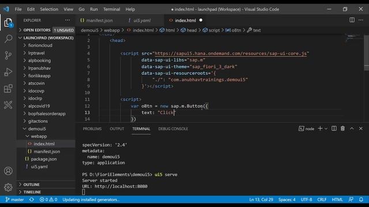This screenshot has height=207, width=369.
Task: Change line ending via CRLF status item
Action: click(322, 200)
